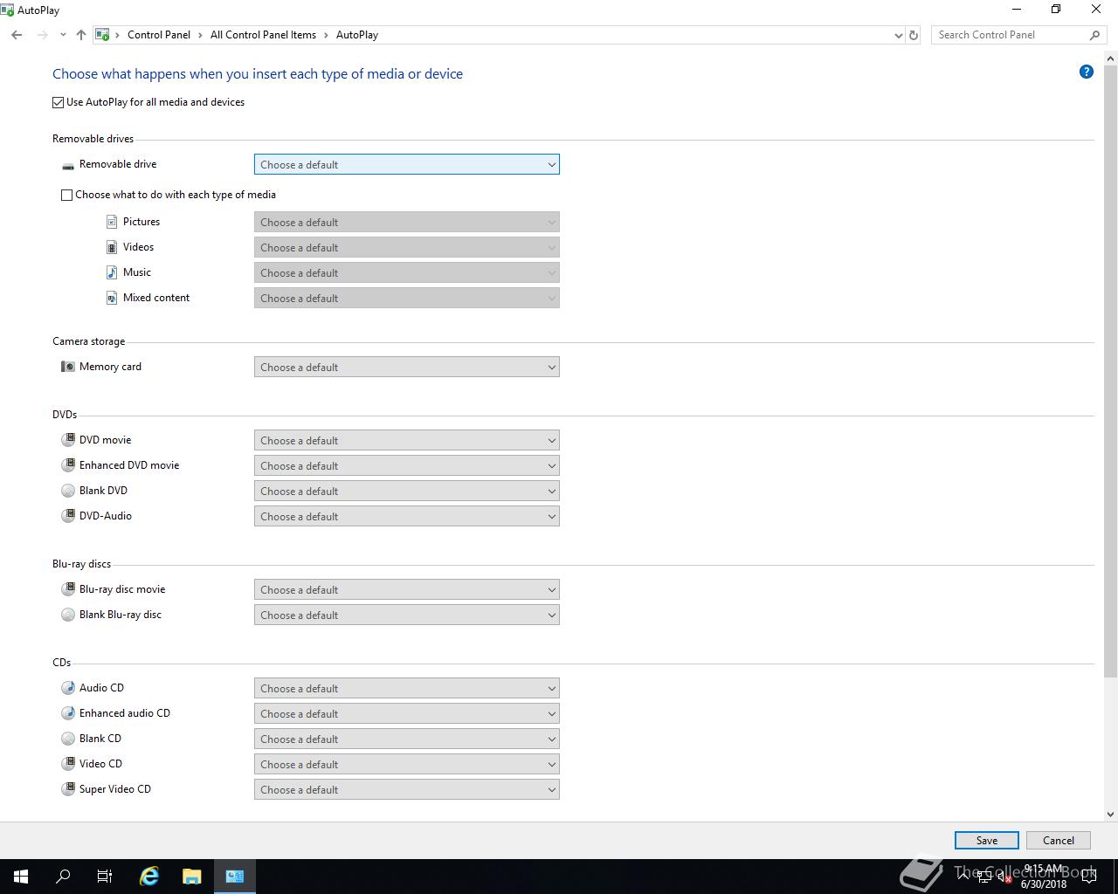Screen dimensions: 1118x894
Task: Click the Pictures media icon
Action: coord(112,222)
